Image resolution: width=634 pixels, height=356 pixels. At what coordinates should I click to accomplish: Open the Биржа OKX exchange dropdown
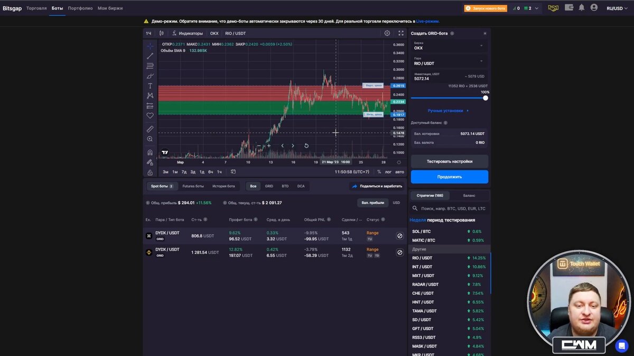tap(450, 46)
